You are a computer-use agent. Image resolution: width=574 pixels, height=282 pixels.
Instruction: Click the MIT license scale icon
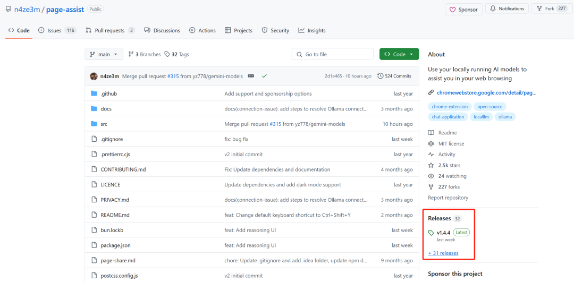(x=431, y=144)
